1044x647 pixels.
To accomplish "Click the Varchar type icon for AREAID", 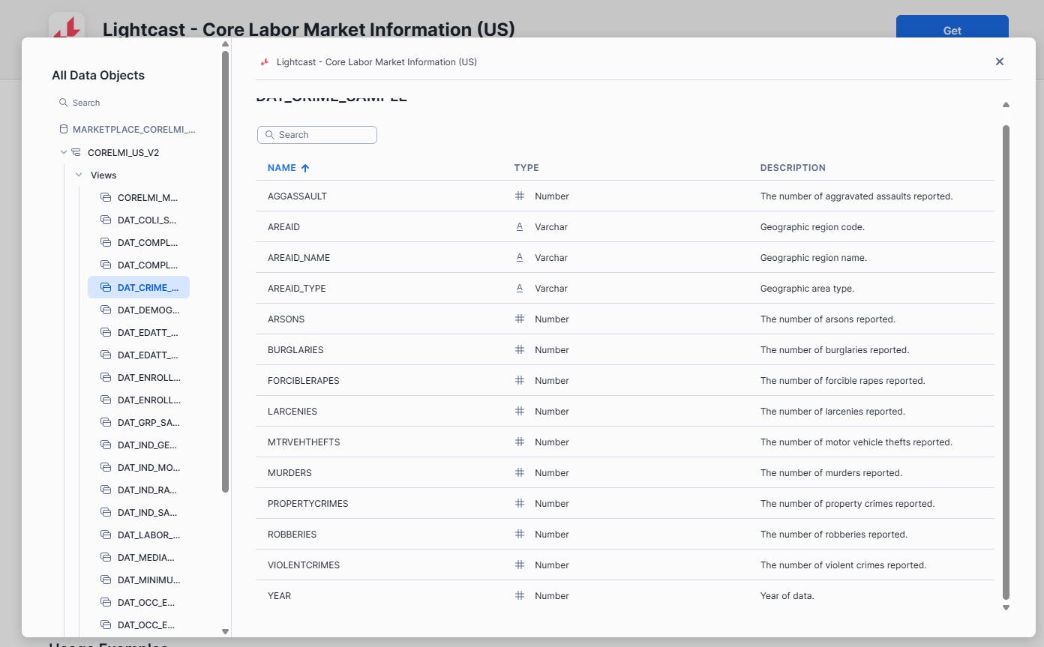I will click(520, 226).
